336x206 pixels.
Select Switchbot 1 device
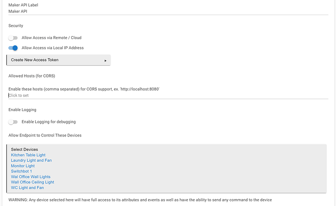[x=21, y=171]
